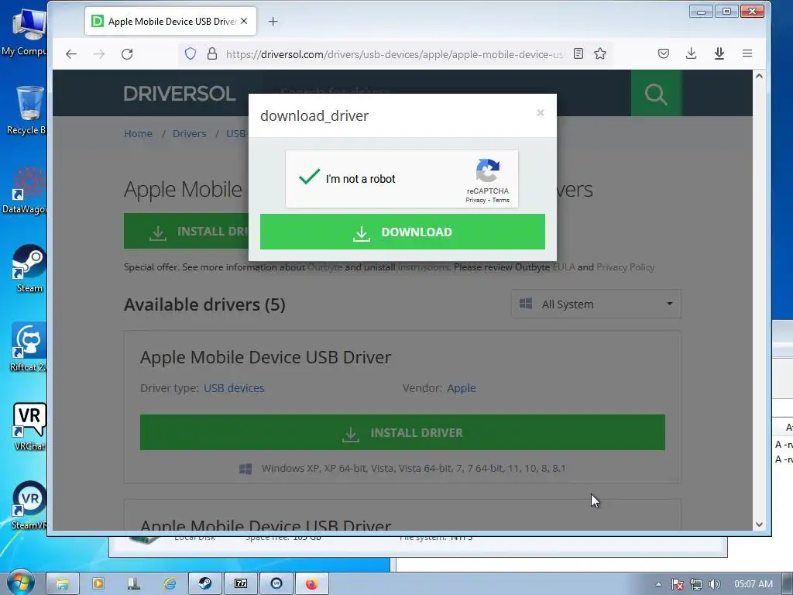The height and width of the screenshot is (595, 793).
Task: Open the tracking protection shield icon
Action: pyautogui.click(x=191, y=53)
